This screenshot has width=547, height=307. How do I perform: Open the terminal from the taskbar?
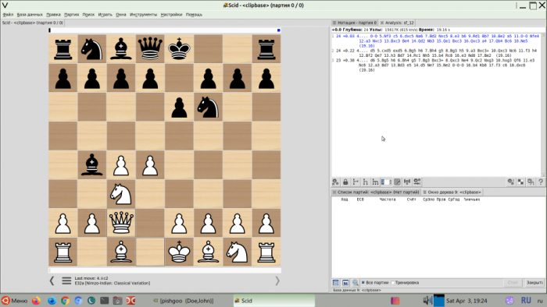104,301
